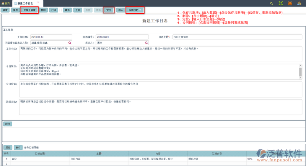Click the 删行 delete-row button
The image size is (306, 166).
(x=18, y=148)
